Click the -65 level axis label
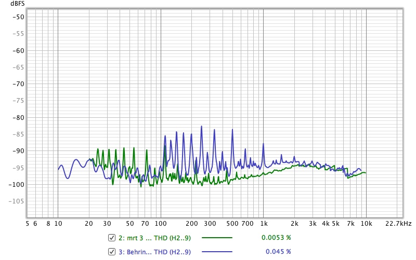416x260 pixels. (18, 67)
